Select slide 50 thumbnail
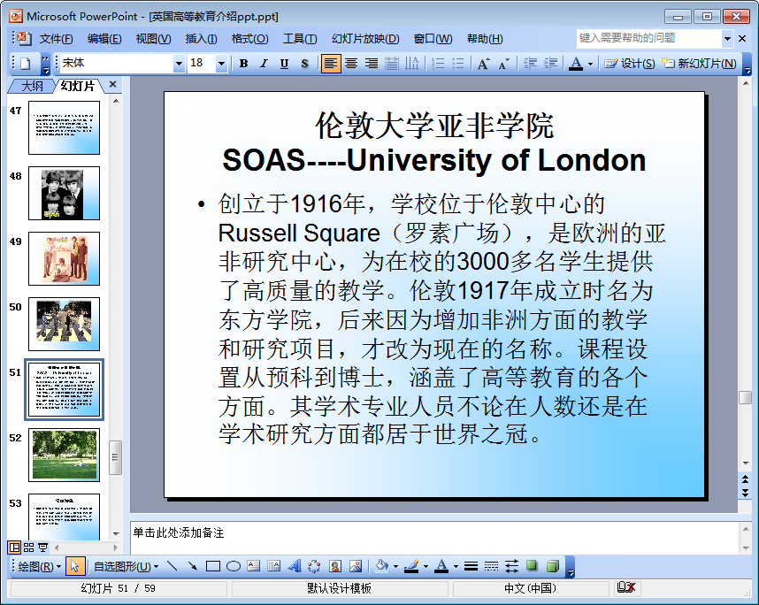This screenshot has height=605, width=759. pos(64,324)
